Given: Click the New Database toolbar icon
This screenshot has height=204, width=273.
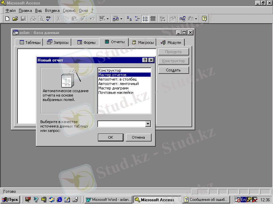Looking at the screenshot, I should coord(7,19).
